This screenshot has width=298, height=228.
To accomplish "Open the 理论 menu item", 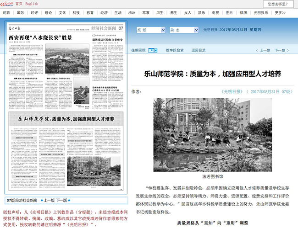I will tap(48, 13).
